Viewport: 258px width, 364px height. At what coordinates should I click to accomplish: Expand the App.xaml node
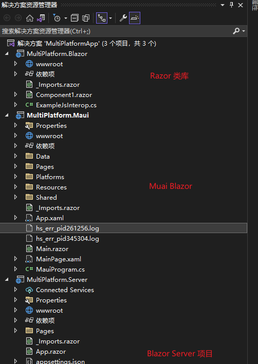click(x=15, y=218)
